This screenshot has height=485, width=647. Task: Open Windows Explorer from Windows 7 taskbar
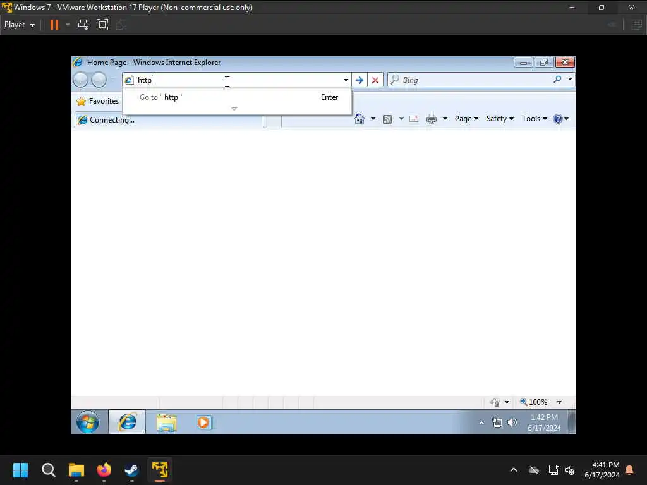166,422
